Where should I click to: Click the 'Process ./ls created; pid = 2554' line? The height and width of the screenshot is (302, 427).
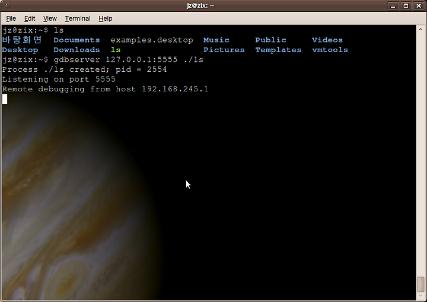[84, 69]
